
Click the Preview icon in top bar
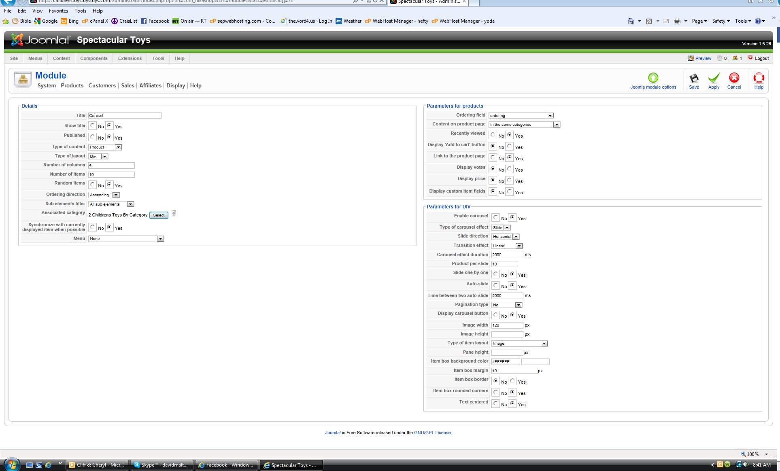[691, 58]
